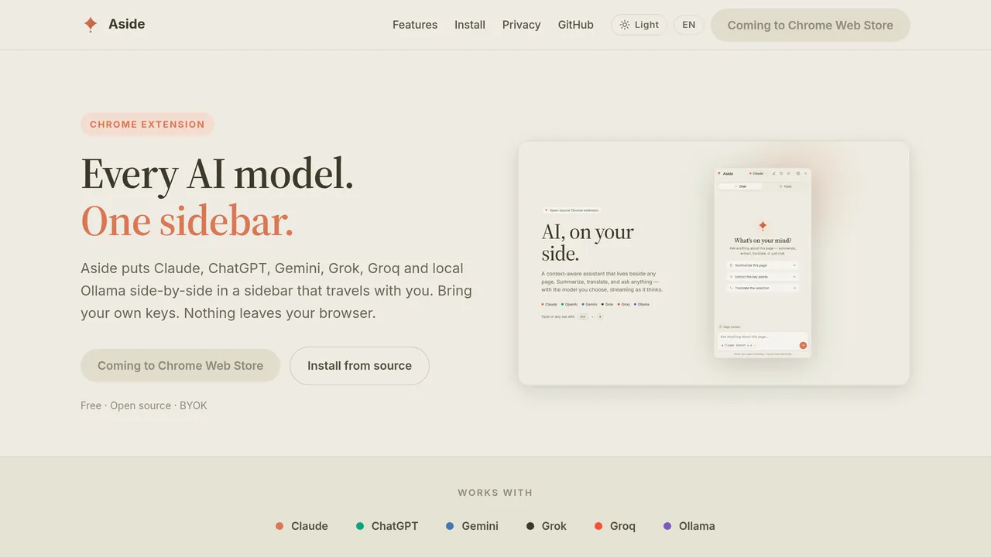Click the 'Every AI model.' headline
The width and height of the screenshot is (991, 557).
click(x=218, y=173)
